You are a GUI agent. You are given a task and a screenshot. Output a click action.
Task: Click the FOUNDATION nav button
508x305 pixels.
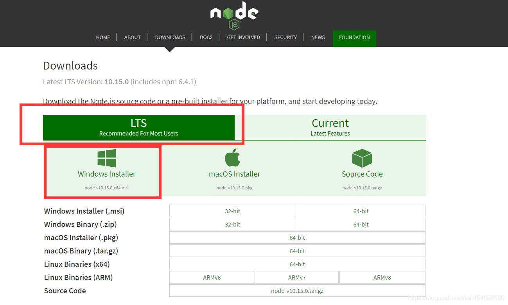point(354,38)
